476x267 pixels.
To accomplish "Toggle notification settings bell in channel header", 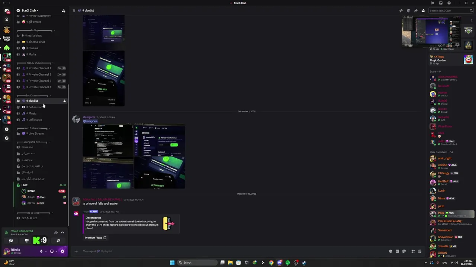I will pyautogui.click(x=408, y=10).
